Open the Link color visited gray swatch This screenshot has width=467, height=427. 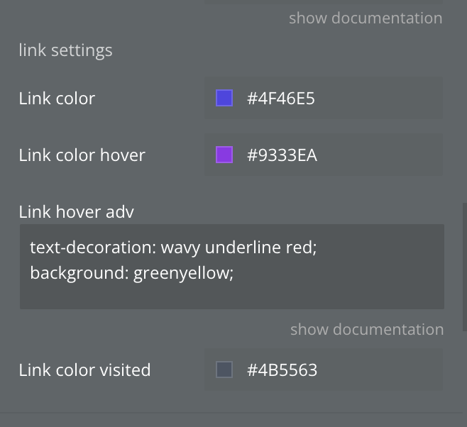pyautogui.click(x=224, y=370)
